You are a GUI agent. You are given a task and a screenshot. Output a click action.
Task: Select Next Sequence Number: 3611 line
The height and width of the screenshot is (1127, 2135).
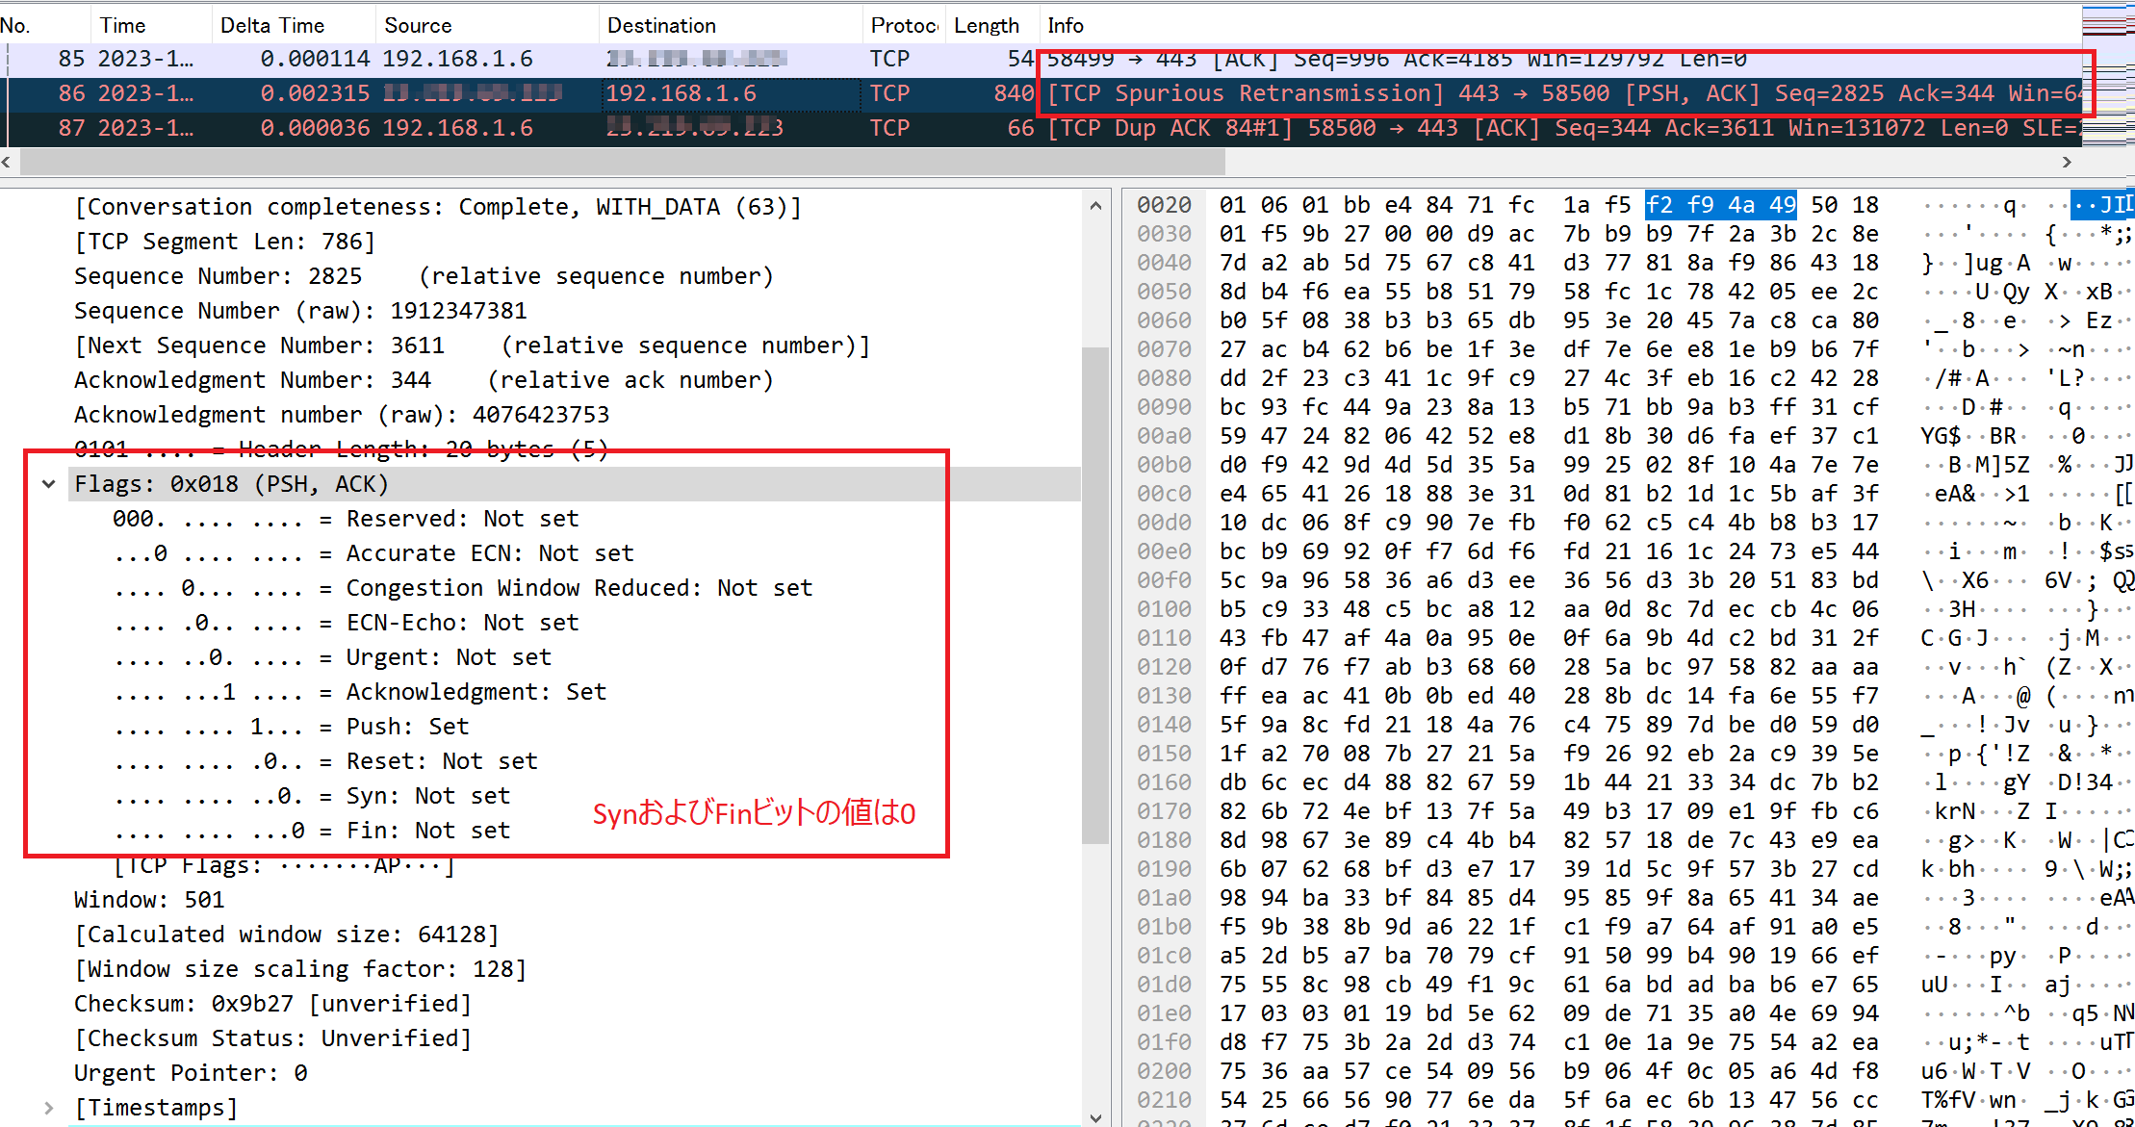[472, 346]
